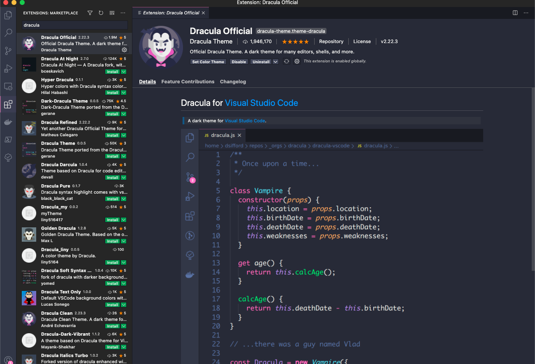Select the Dracula At Night extension thumbnail
The width and height of the screenshot is (535, 364).
pos(29,65)
